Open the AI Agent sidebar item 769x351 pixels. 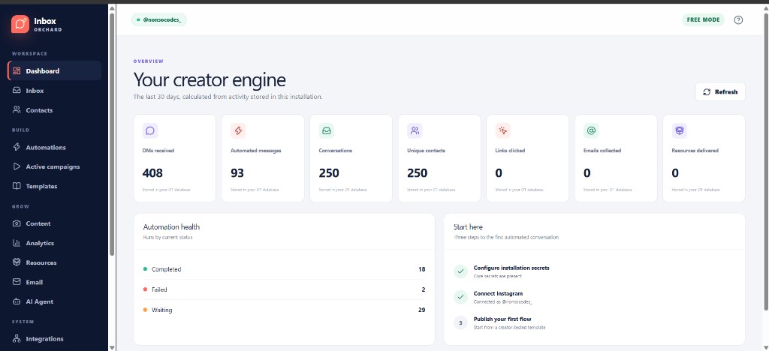click(54, 301)
